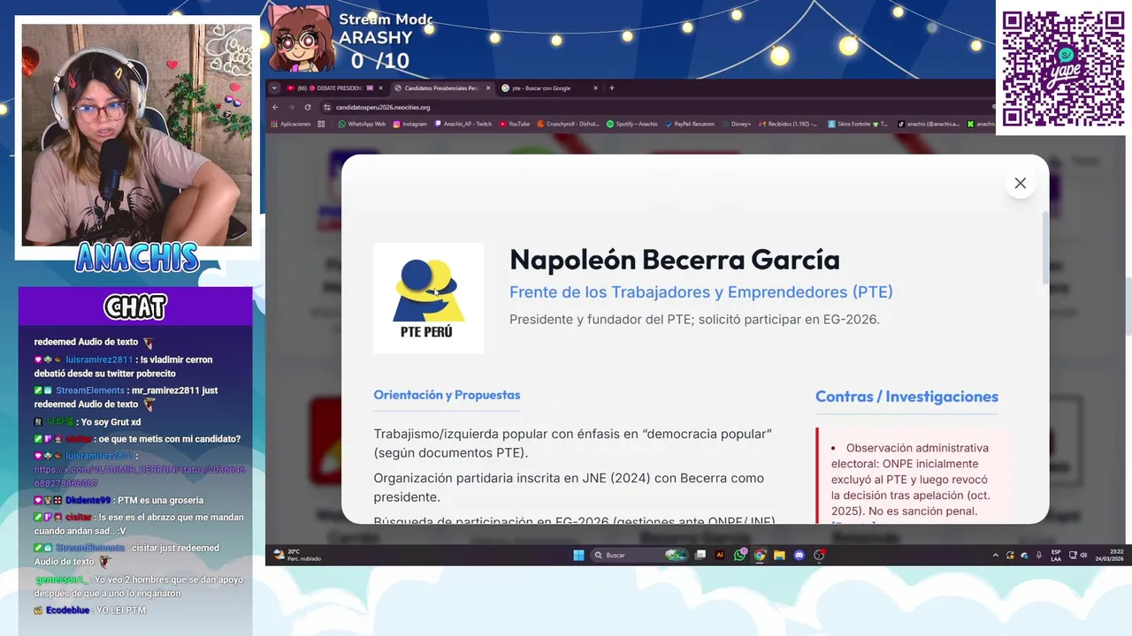
Task: Open WhatsApp from the taskbar
Action: pyautogui.click(x=739, y=555)
